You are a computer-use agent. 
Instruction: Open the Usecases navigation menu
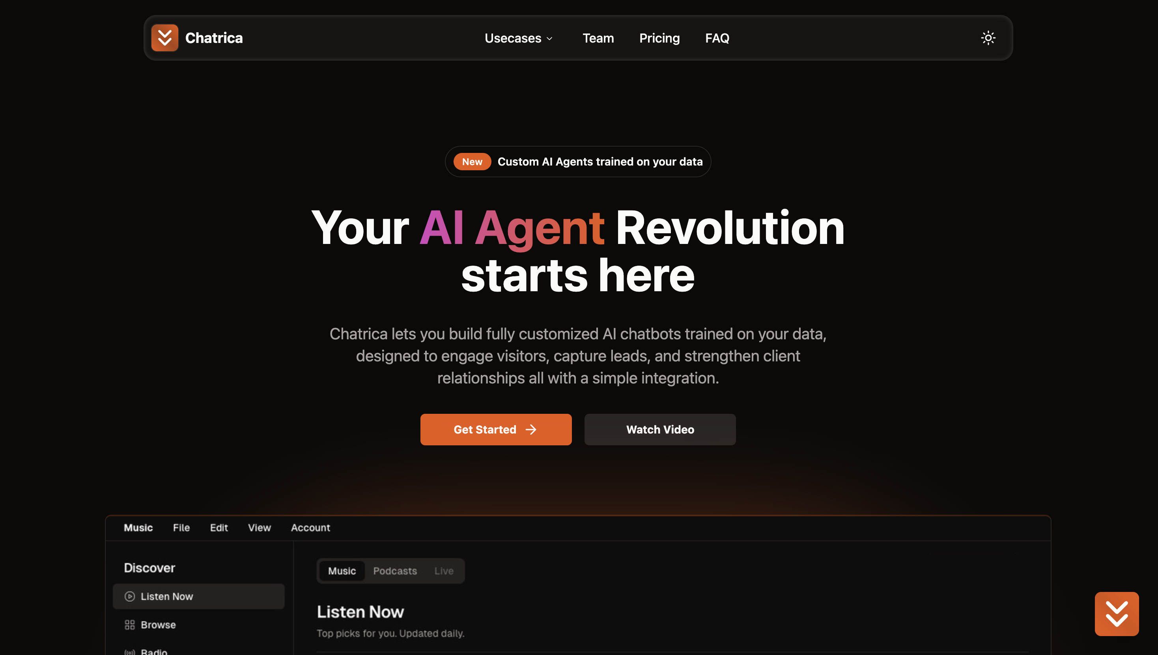pyautogui.click(x=519, y=38)
